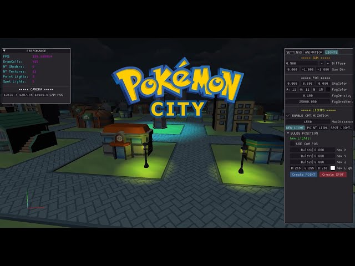
Task: Click the new light R:255 field
Action: (296, 168)
